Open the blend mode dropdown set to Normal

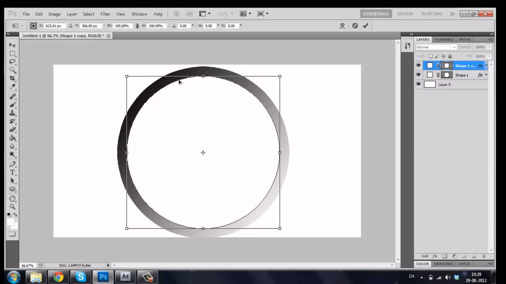point(435,47)
